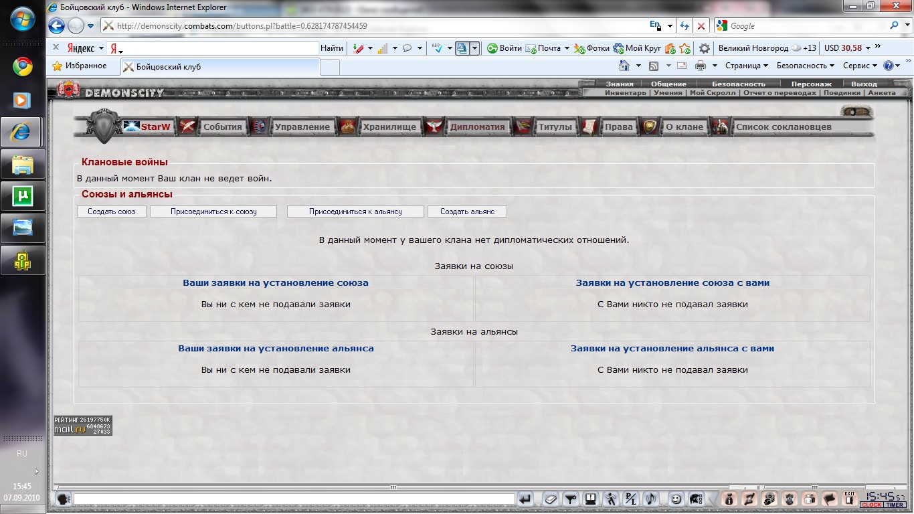Open the Инвентарь link

(x=626, y=93)
